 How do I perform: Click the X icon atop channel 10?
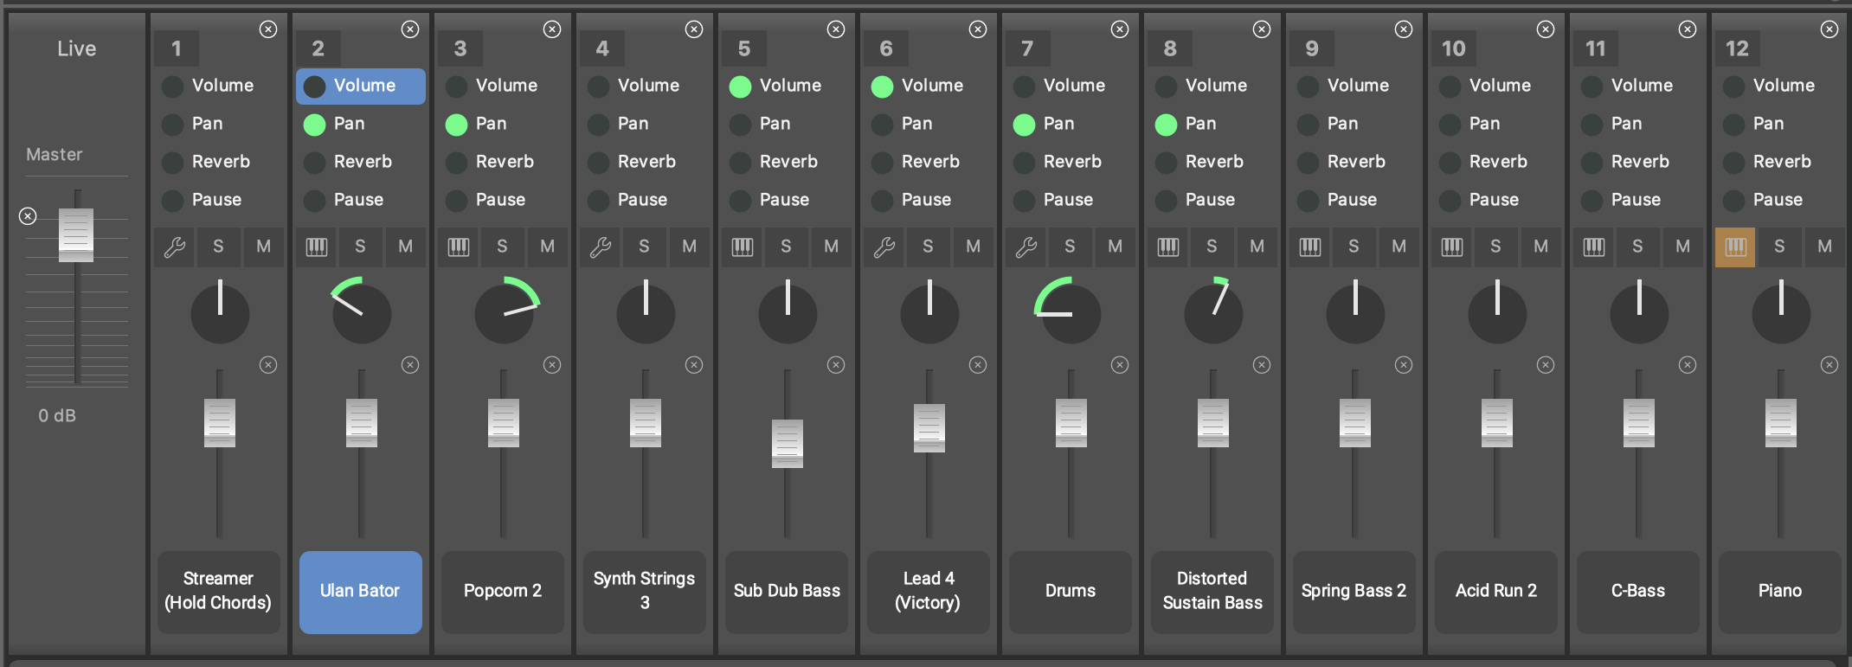1546,29
